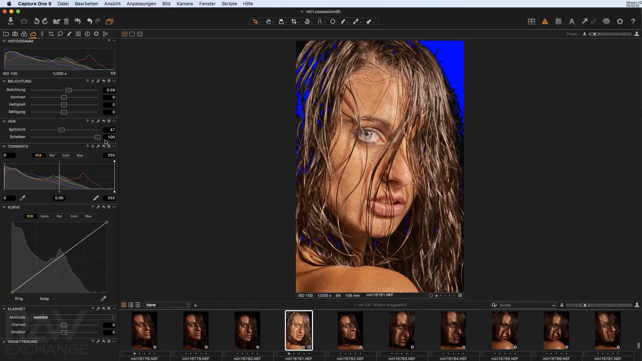This screenshot has width=642, height=361.
Task: Open the Anpassungen menu
Action: [141, 4]
